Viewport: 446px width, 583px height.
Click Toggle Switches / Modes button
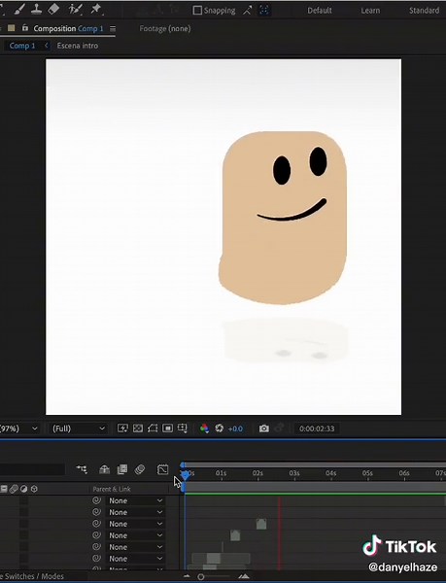coord(33,576)
